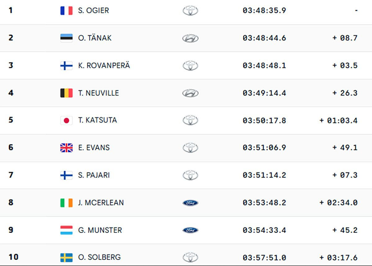The width and height of the screenshot is (372, 266).
Task: Click the Japanese flag beside T. Katsuta
Action: pyautogui.click(x=66, y=120)
